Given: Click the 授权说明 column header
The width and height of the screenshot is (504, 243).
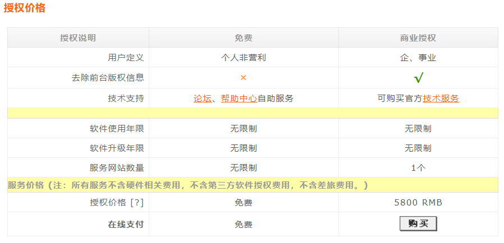Looking at the screenshot, I should [78, 38].
